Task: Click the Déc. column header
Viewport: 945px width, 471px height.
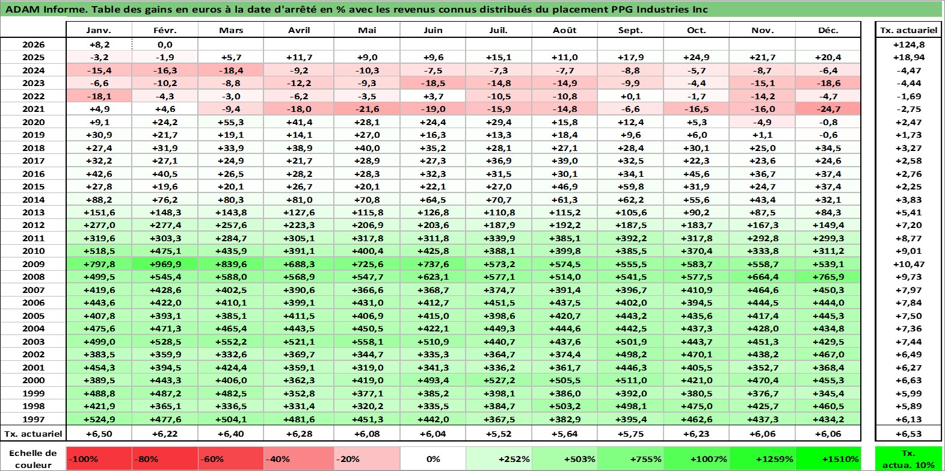Action: [x=828, y=30]
